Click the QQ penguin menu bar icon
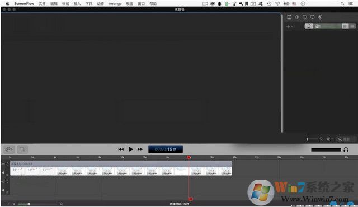The image size is (358, 207). 219,4
